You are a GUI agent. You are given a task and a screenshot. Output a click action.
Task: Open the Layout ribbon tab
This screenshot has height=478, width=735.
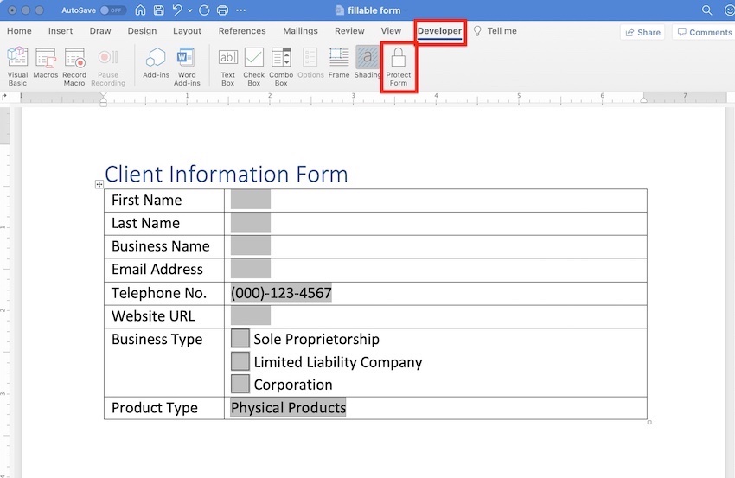coord(187,31)
